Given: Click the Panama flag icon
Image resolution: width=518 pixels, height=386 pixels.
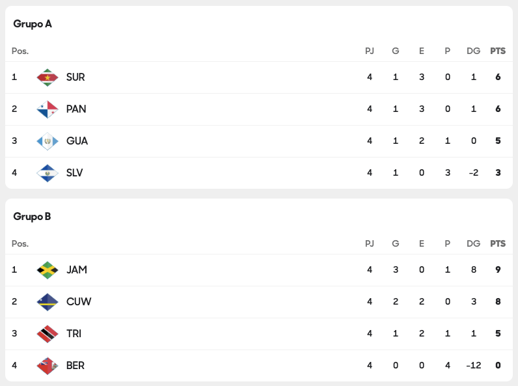Looking at the screenshot, I should (48, 109).
